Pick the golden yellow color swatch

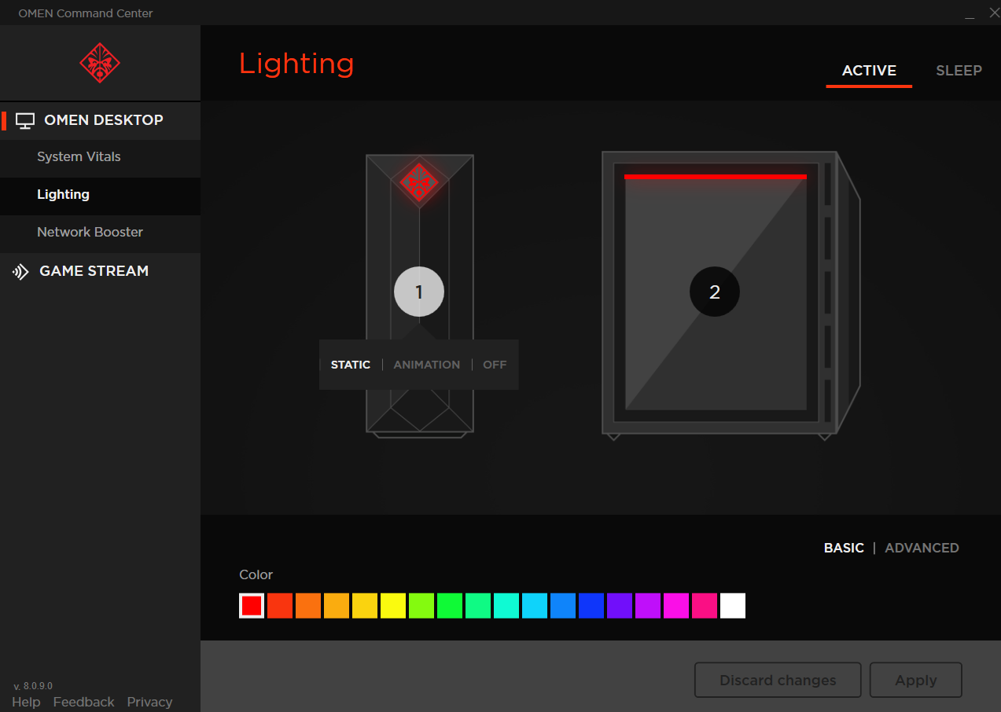tap(365, 606)
